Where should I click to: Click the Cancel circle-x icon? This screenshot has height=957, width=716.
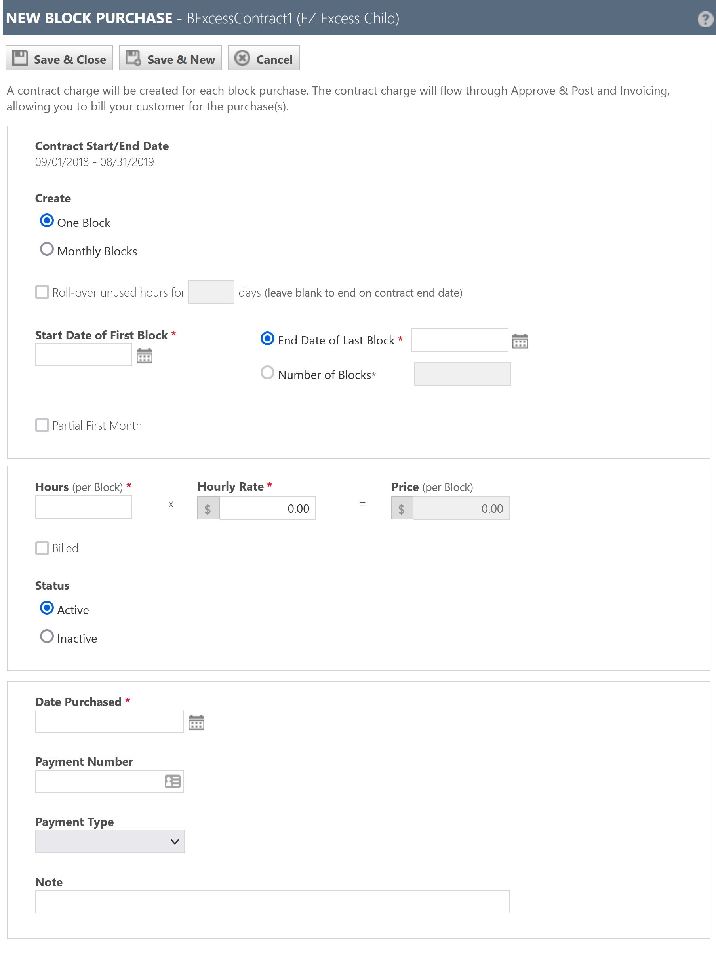242,58
